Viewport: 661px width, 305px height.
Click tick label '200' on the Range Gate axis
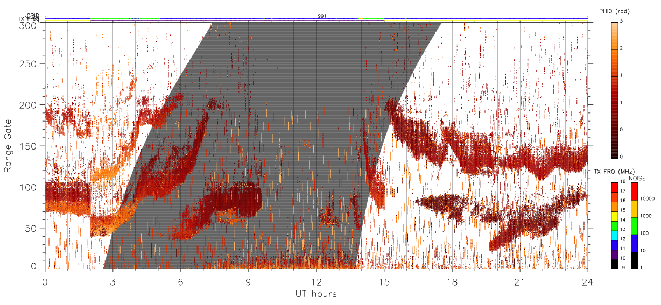pos(29,105)
